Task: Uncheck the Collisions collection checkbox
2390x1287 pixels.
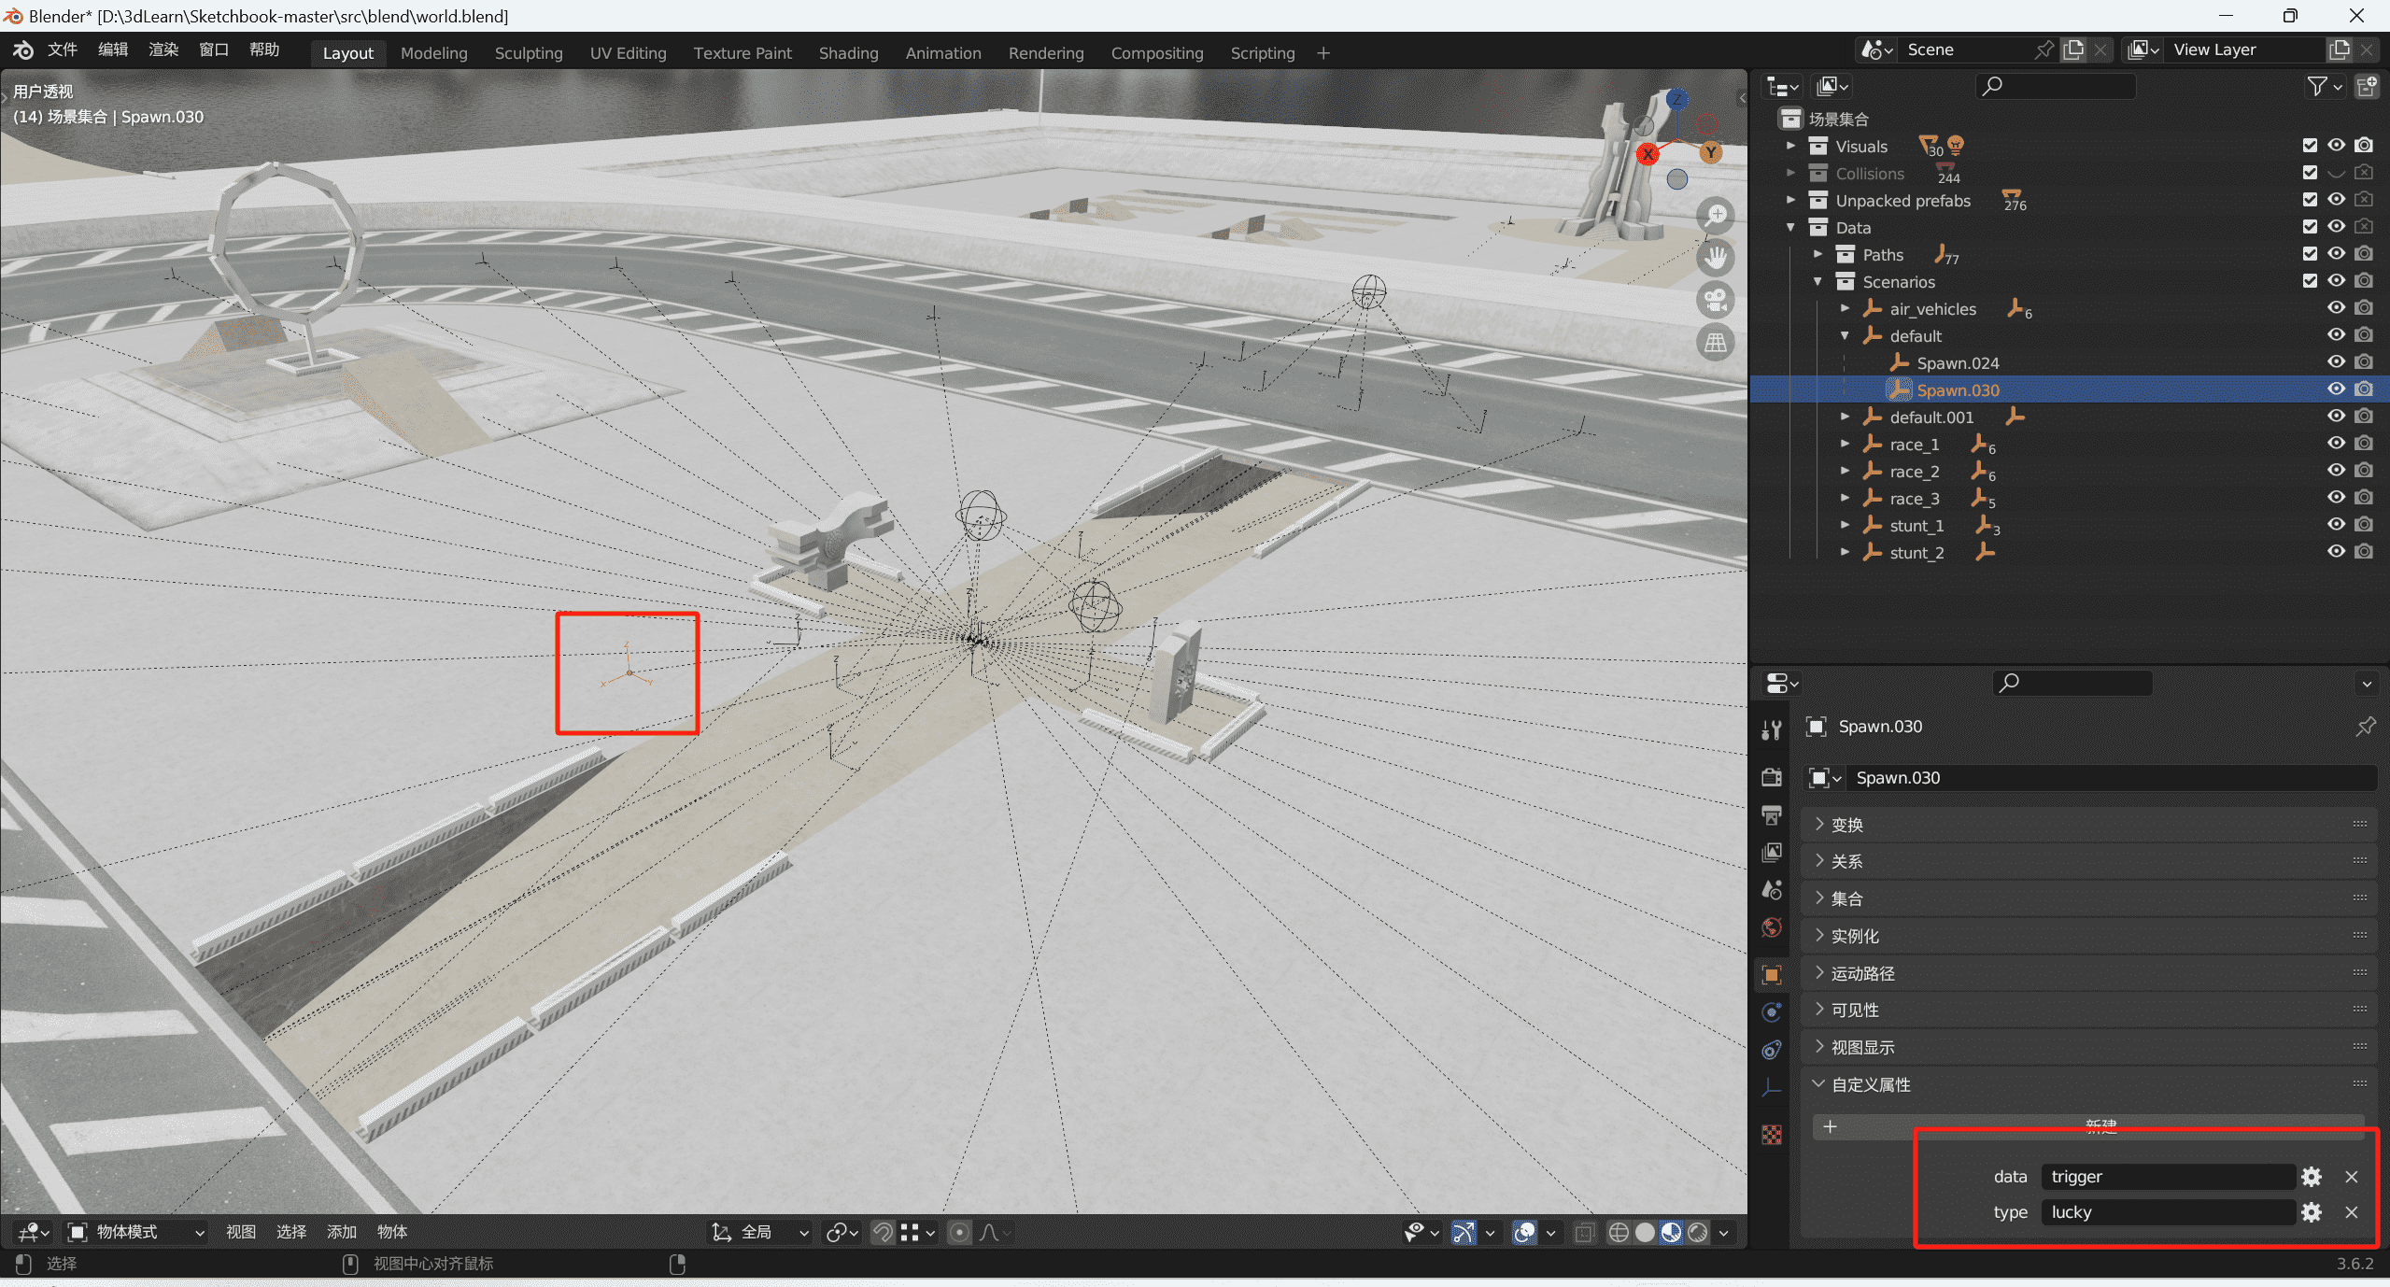Action: 2310,173
